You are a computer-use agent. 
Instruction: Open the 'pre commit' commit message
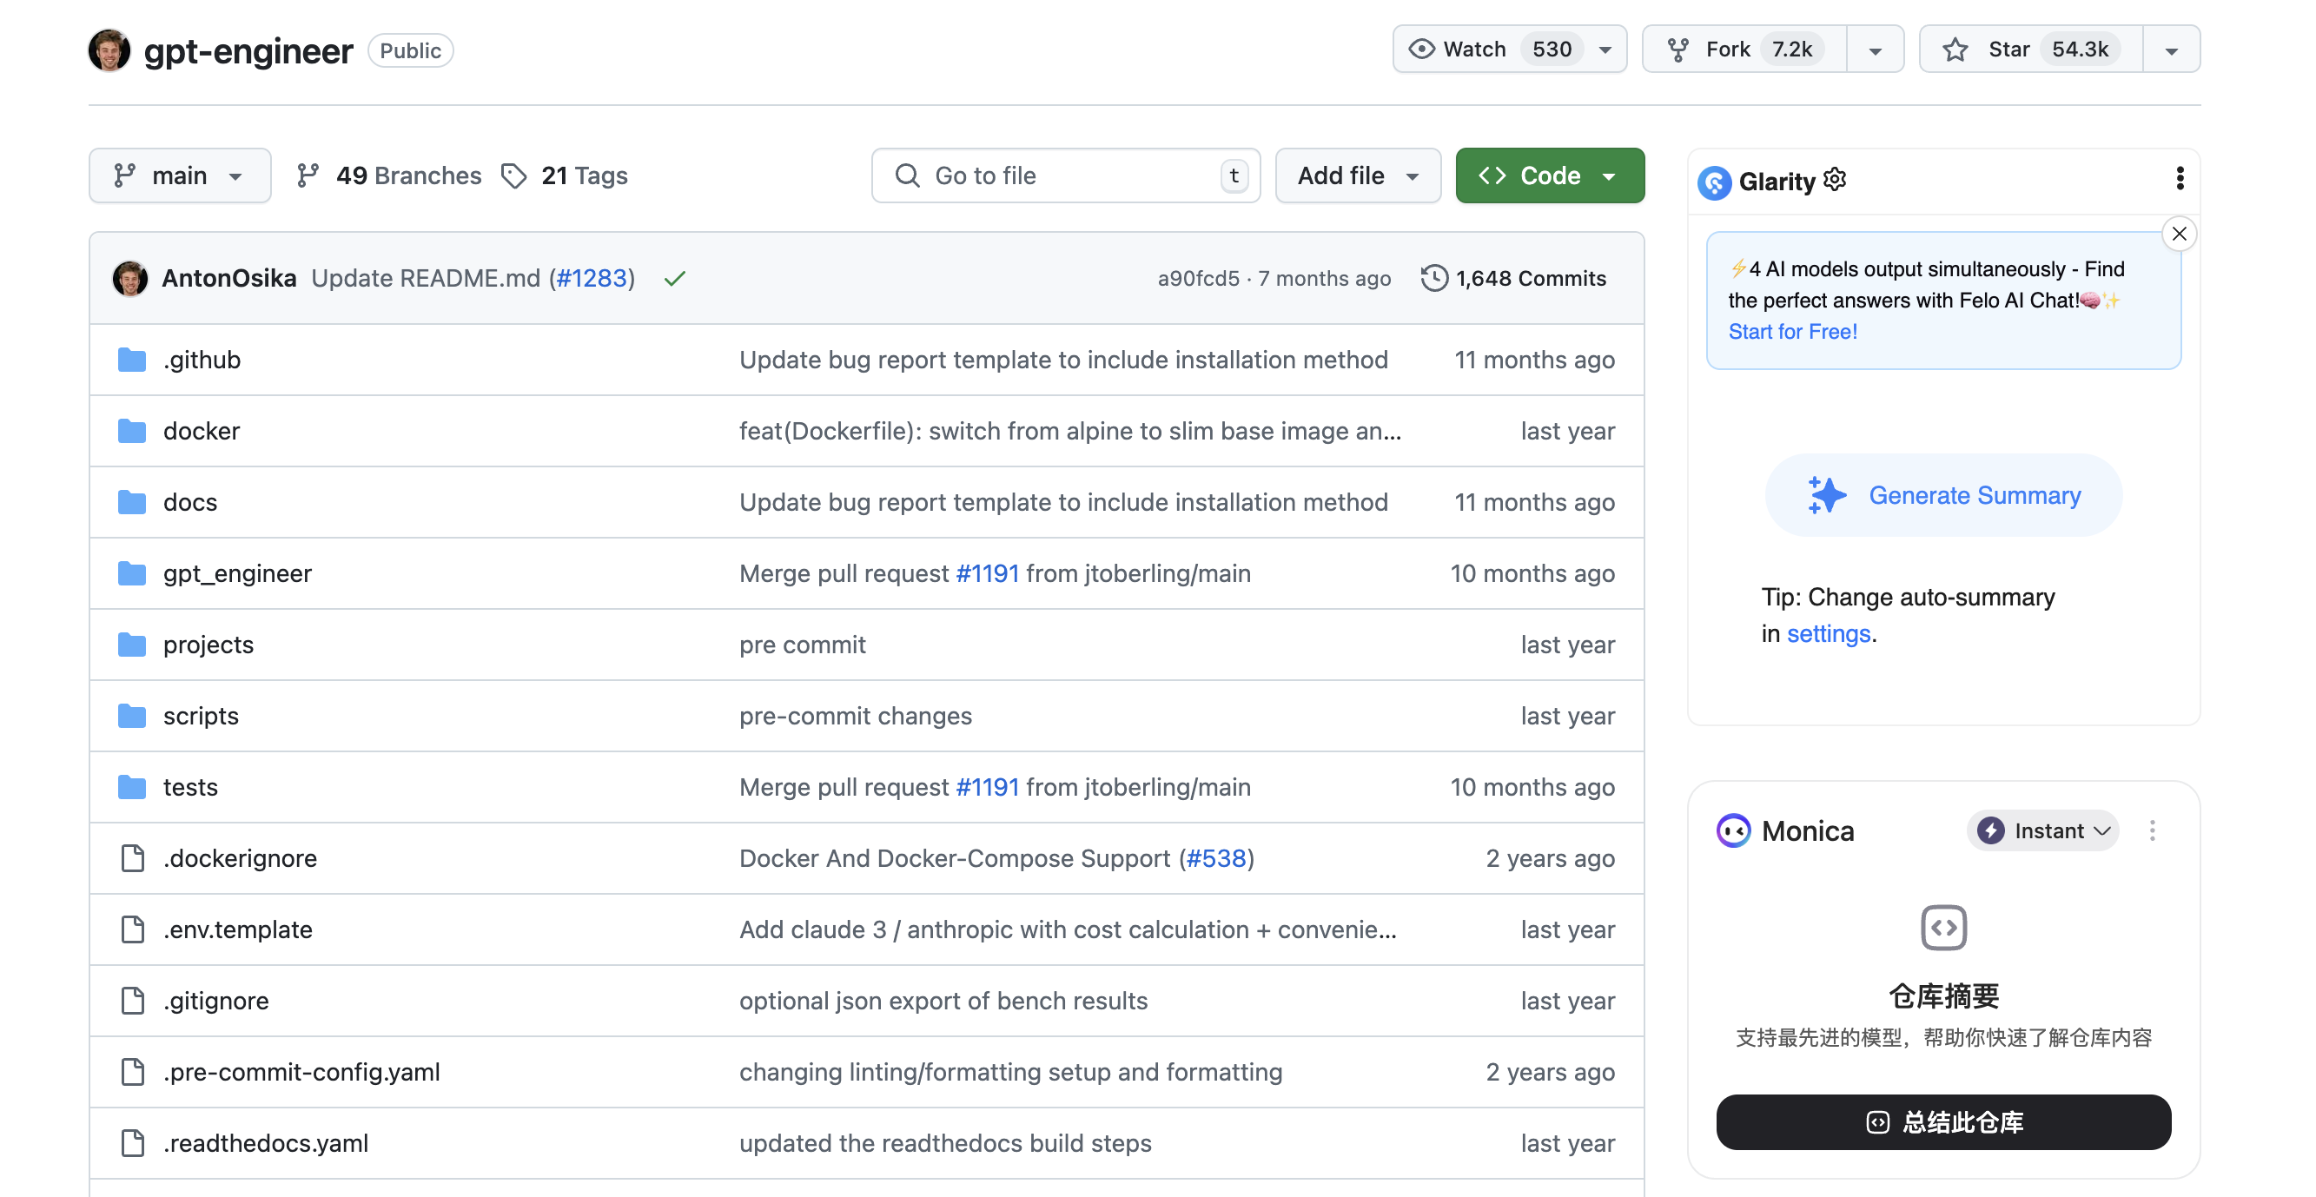pyautogui.click(x=802, y=645)
